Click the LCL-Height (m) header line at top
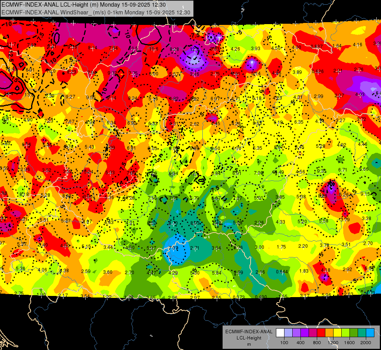The height and width of the screenshot is (350, 381). pyautogui.click(x=84, y=5)
